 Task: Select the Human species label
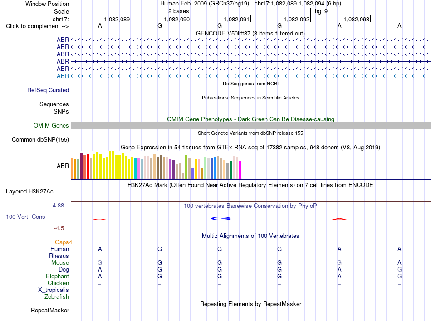59,249
